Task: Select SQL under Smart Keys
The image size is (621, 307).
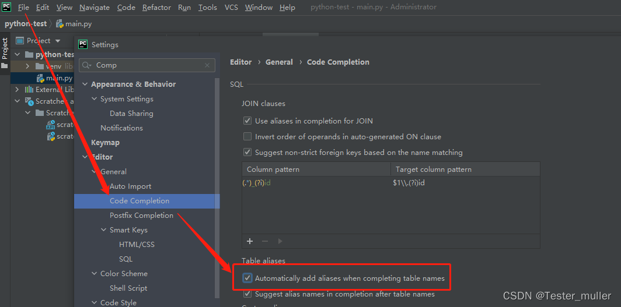Action: coord(126,259)
